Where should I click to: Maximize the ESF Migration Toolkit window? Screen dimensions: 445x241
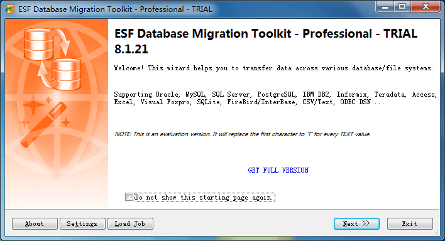coord(402,7)
